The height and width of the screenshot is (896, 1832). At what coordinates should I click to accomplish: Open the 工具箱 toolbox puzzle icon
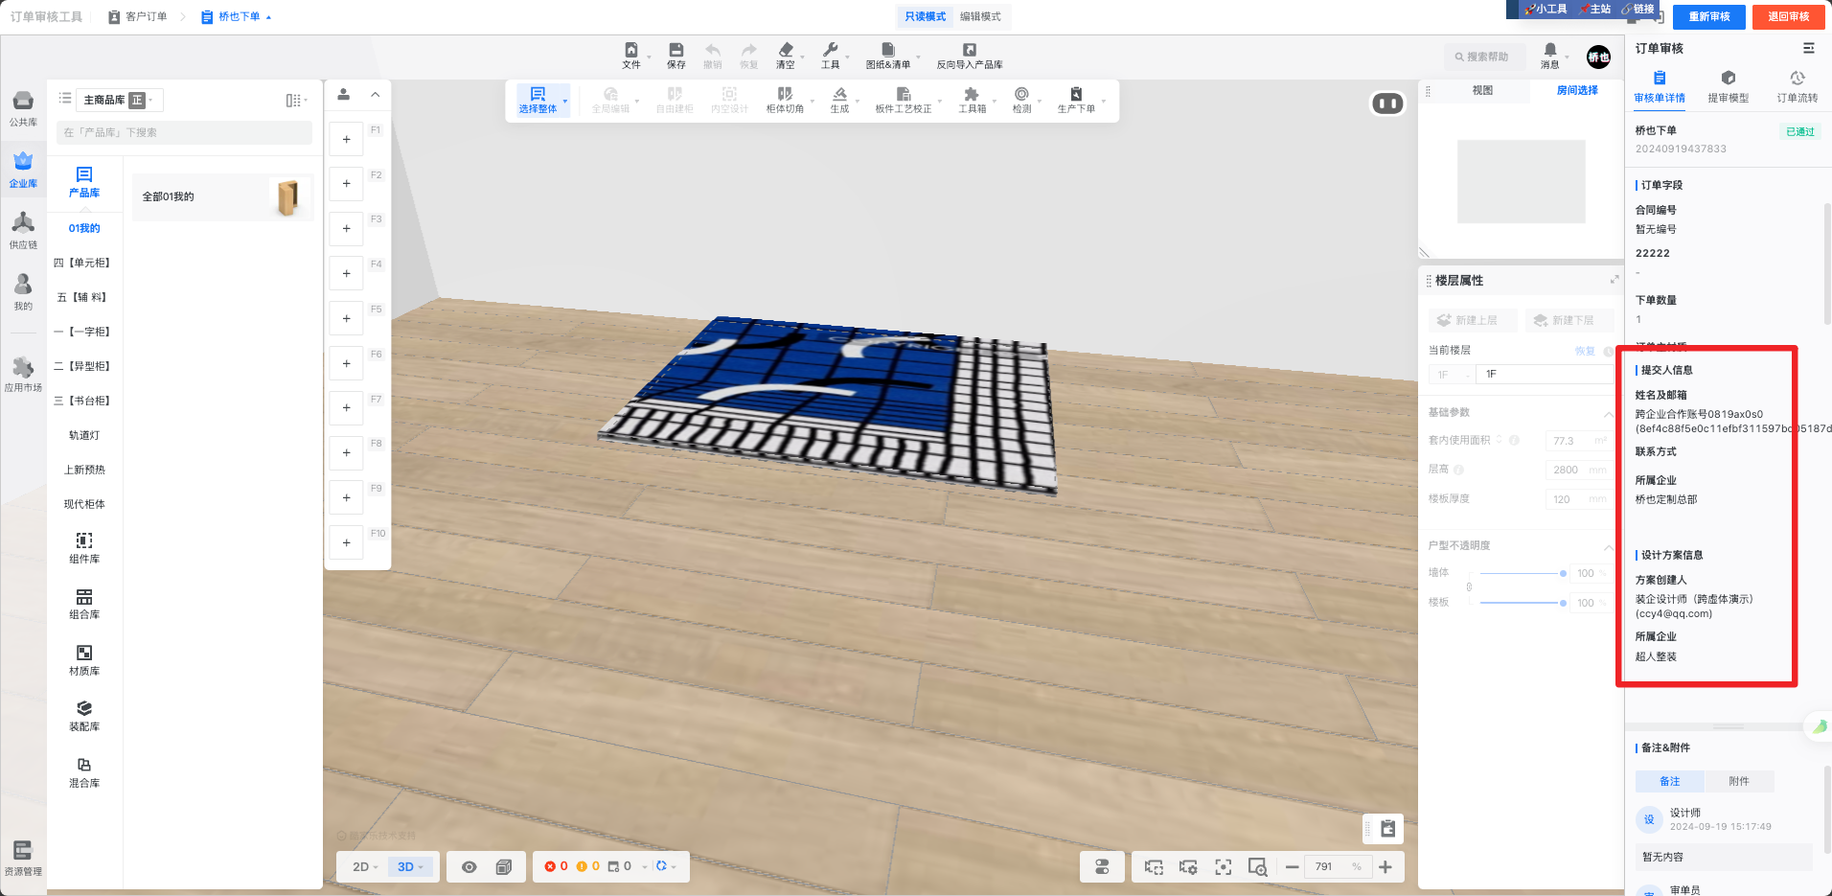coord(972,100)
